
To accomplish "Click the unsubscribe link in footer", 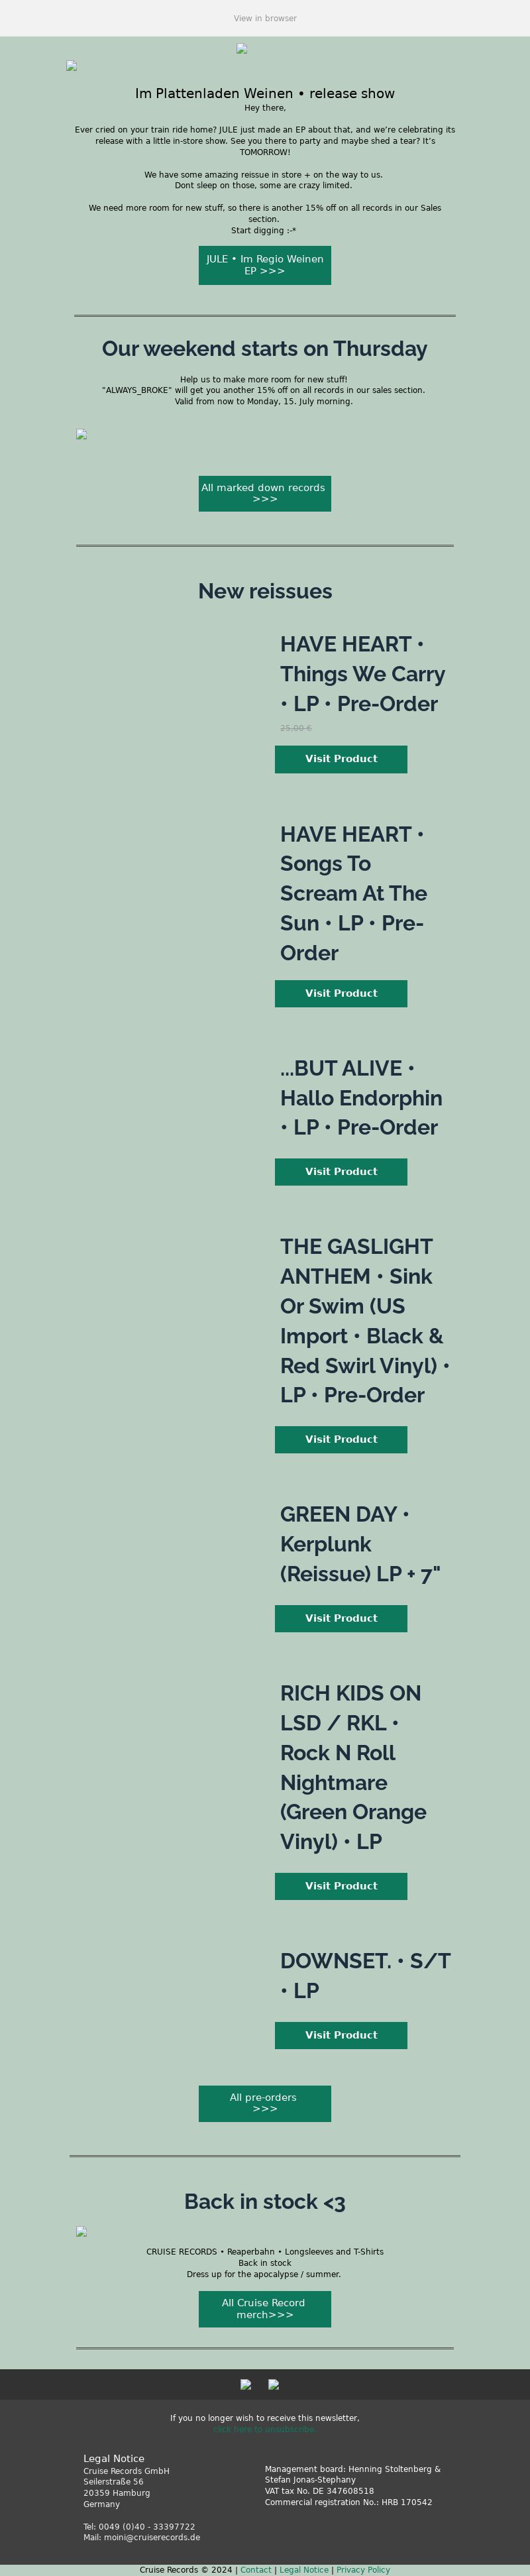I will coord(264,2429).
